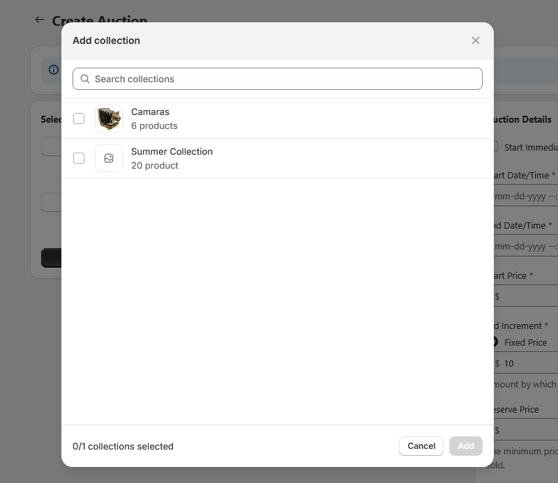Enable the Start Immediately checkbox

[494, 147]
